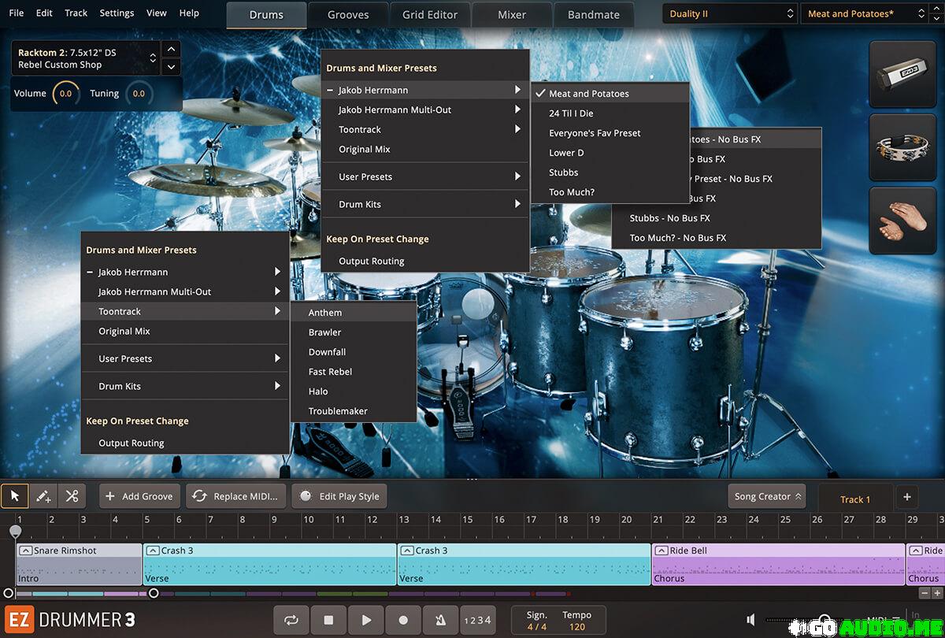Toggle loop playback button
Image resolution: width=945 pixels, height=638 pixels.
pyautogui.click(x=291, y=620)
